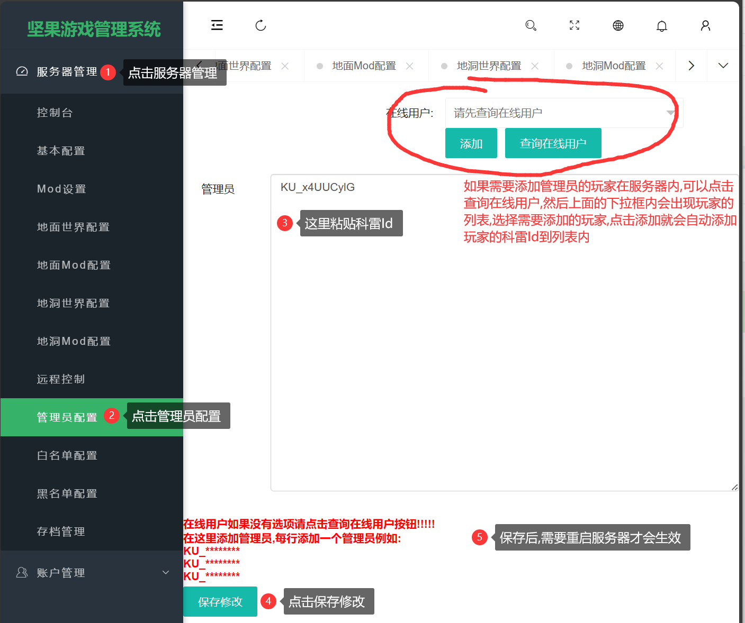Open Mod设置 in the sidebar
This screenshot has width=745, height=623.
click(92, 189)
